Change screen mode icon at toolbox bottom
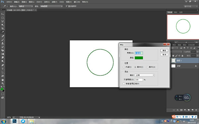199x124 pixels. coord(3,98)
